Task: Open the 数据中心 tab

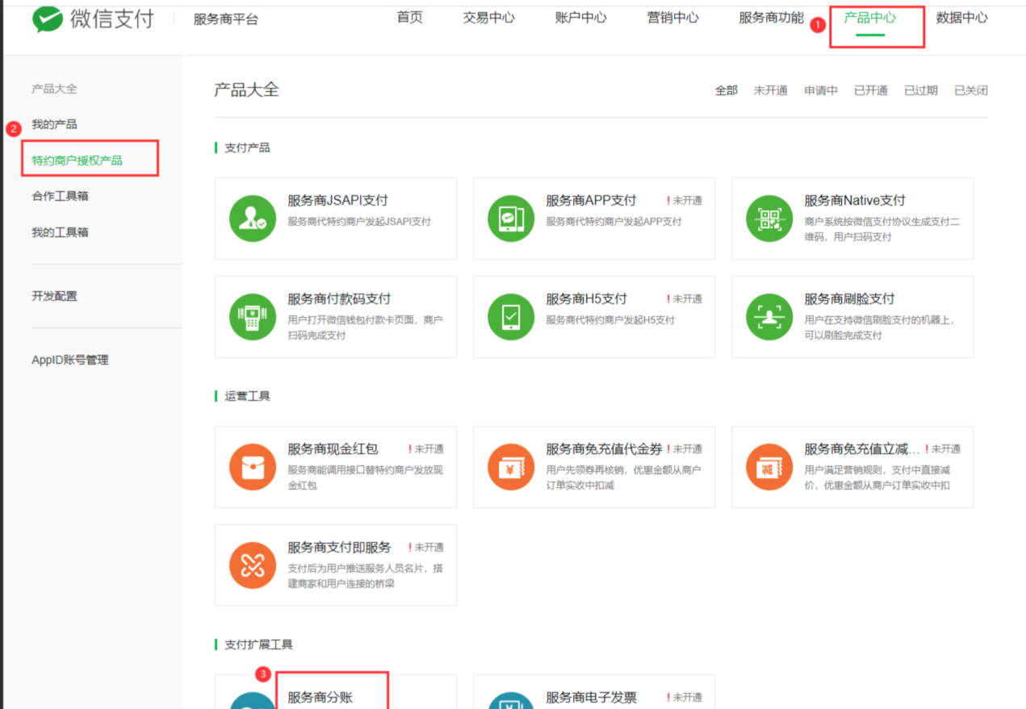Action: [961, 18]
